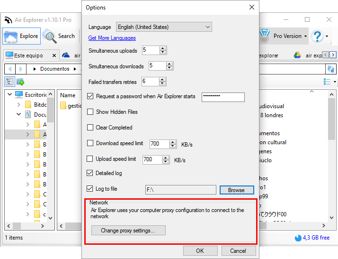Open the view mode dropdown arrow
The height and width of the screenshot is (259, 338).
coord(335,82)
